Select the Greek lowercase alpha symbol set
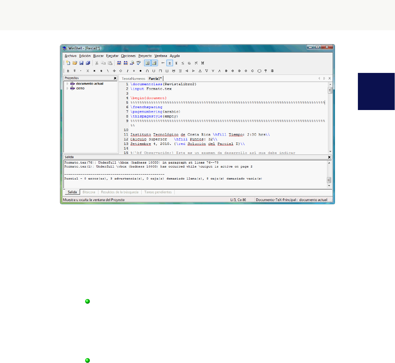This screenshot has height=363, width=395. 189,63
